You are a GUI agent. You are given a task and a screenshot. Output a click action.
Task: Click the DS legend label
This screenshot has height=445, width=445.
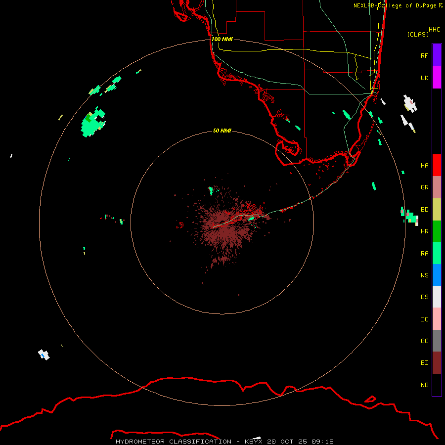pos(424,297)
